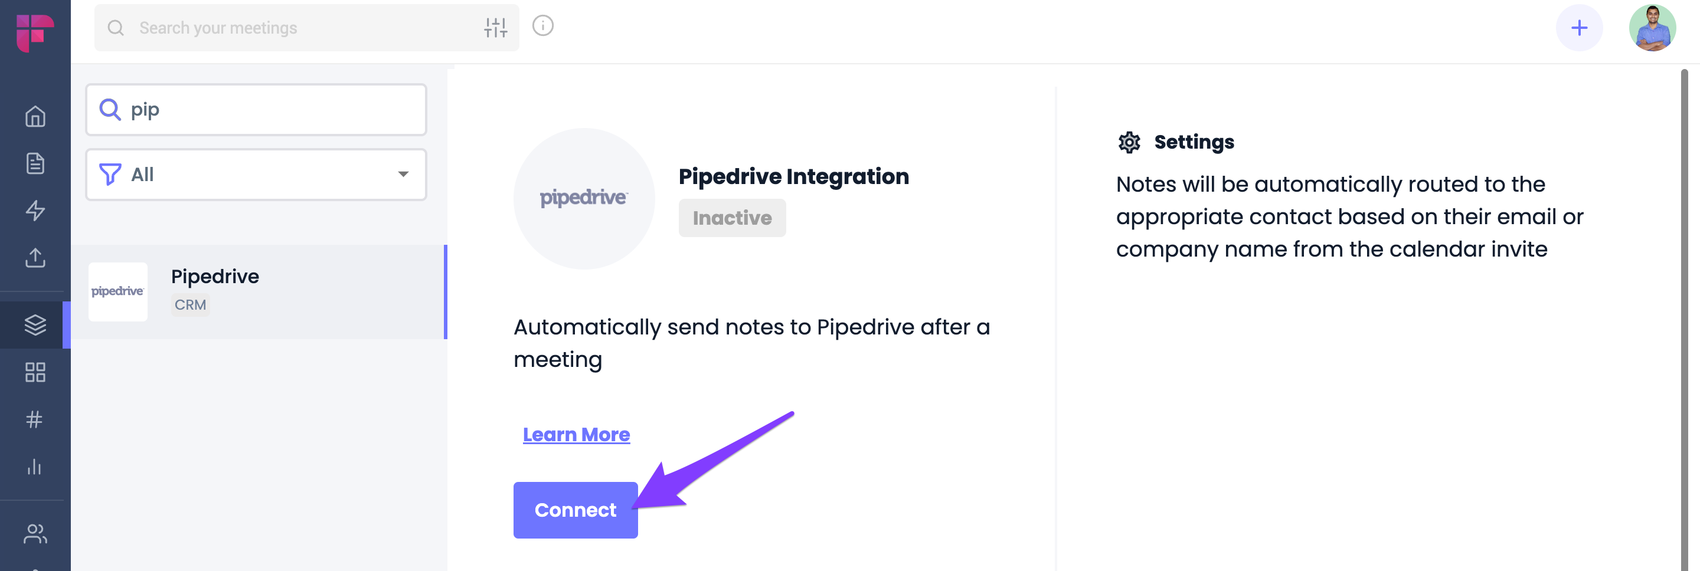Click the Connect button
Screen dimensions: 1700x571
pos(576,510)
